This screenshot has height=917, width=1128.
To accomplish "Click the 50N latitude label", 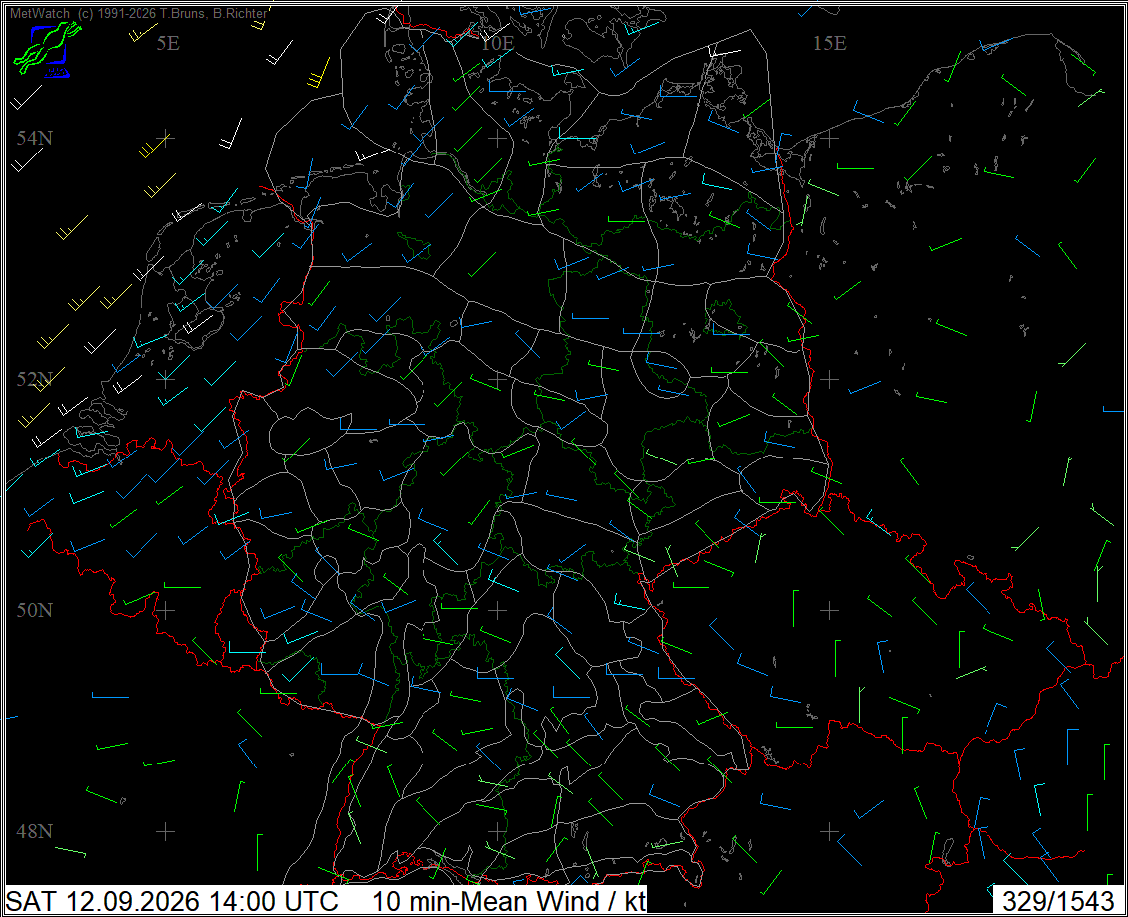I will [x=35, y=610].
